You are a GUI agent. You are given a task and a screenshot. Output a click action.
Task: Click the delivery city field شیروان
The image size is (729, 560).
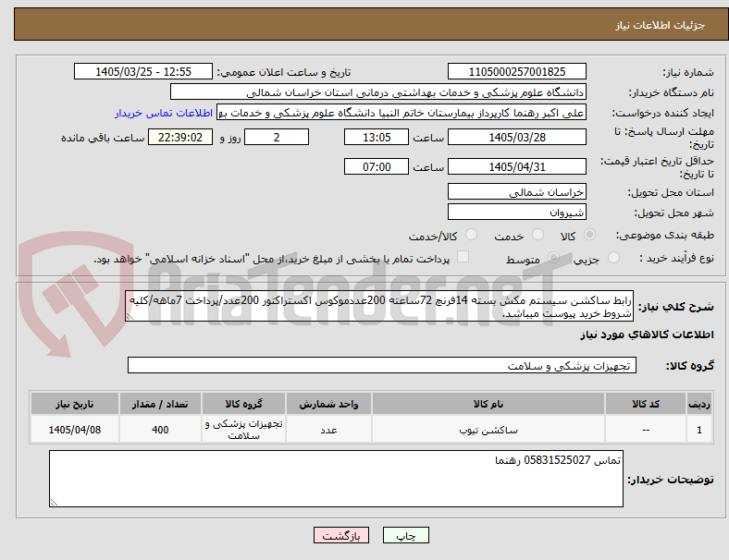pyautogui.click(x=516, y=213)
